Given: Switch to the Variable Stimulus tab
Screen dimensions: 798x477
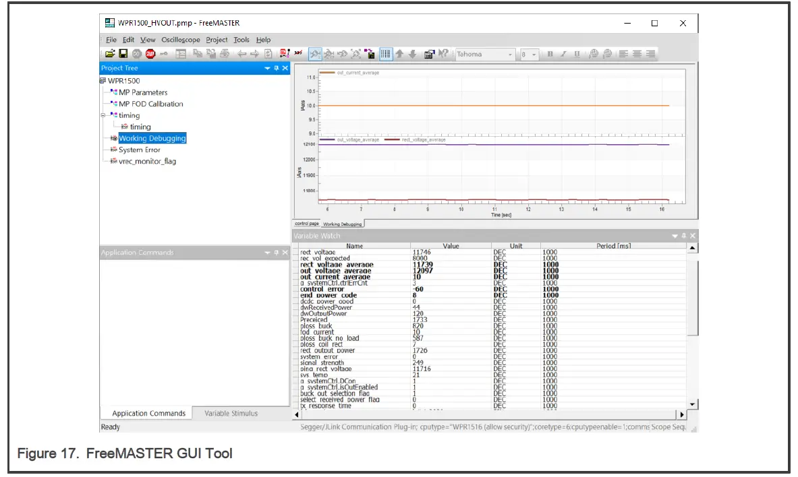Looking at the screenshot, I should click(x=231, y=413).
